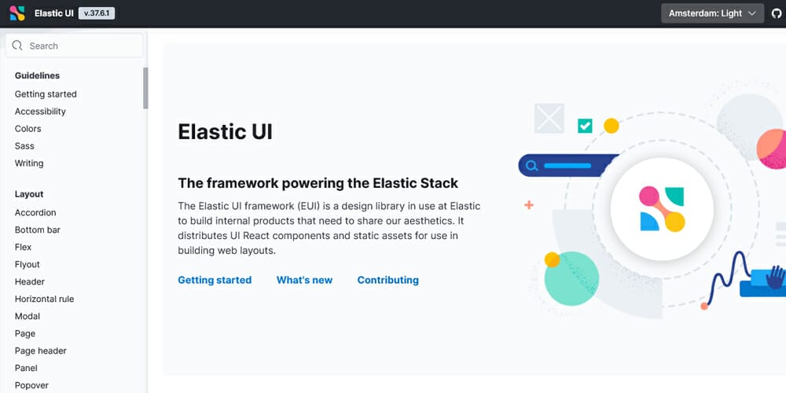Open the Header layout page
Screen dimensions: 786x393
30,281
